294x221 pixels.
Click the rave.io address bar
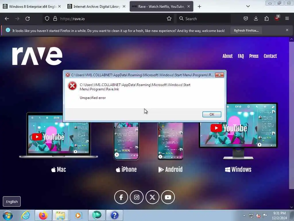click(108, 19)
